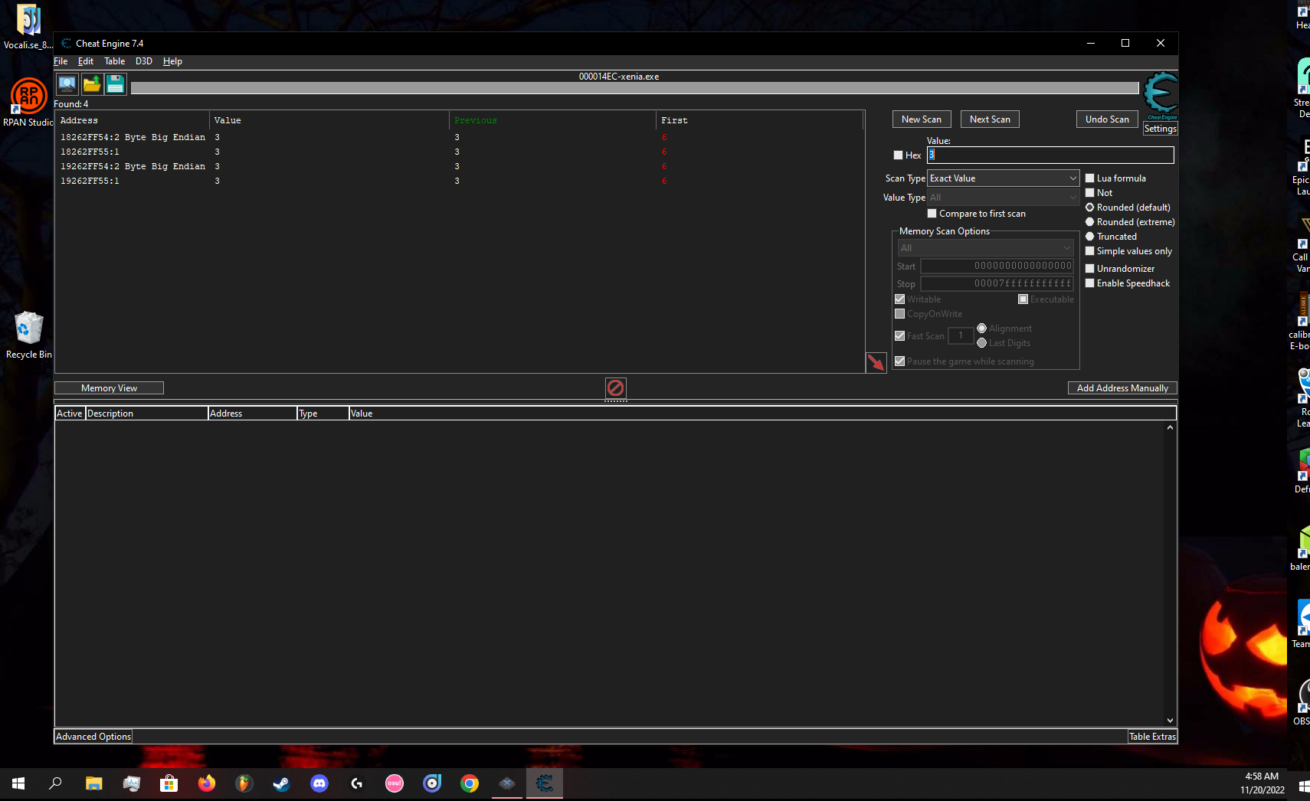Viewport: 1310px width, 801px height.
Task: Enable the Hex checkbox
Action: click(898, 155)
